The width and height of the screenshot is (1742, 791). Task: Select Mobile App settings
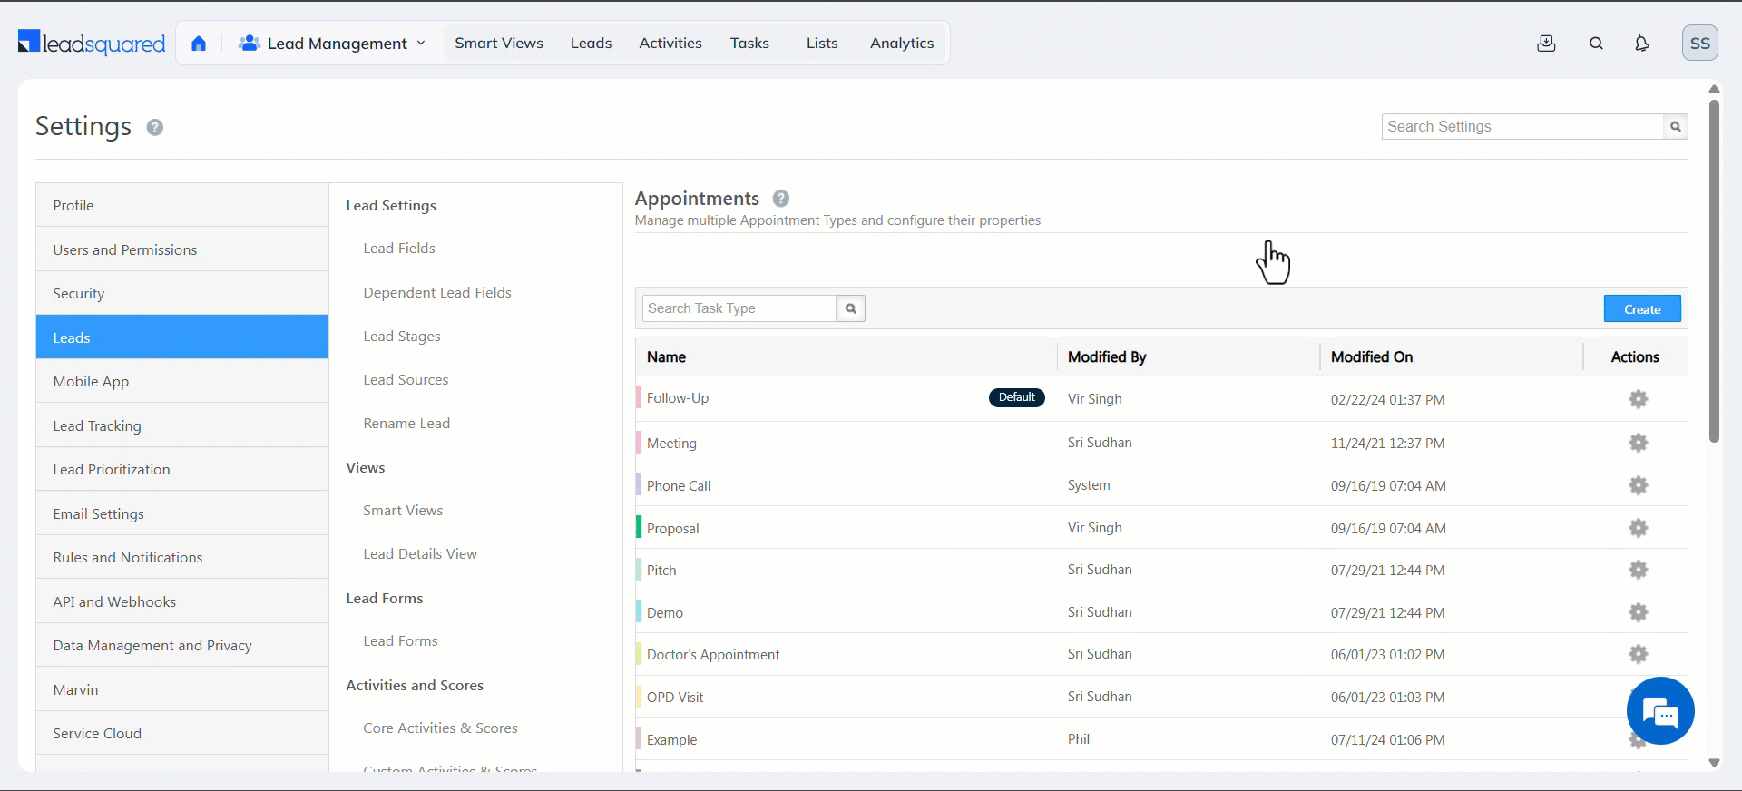[182, 381]
